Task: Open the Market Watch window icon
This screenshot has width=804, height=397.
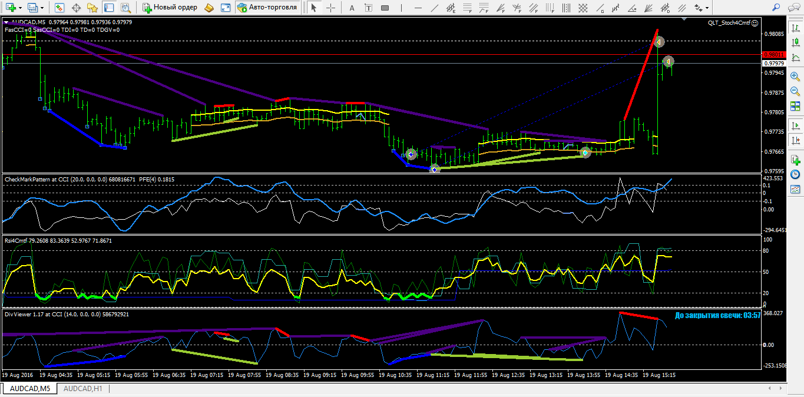Action: (59, 8)
